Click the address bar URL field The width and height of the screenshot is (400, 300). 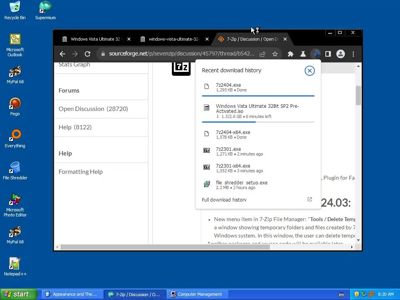[182, 54]
